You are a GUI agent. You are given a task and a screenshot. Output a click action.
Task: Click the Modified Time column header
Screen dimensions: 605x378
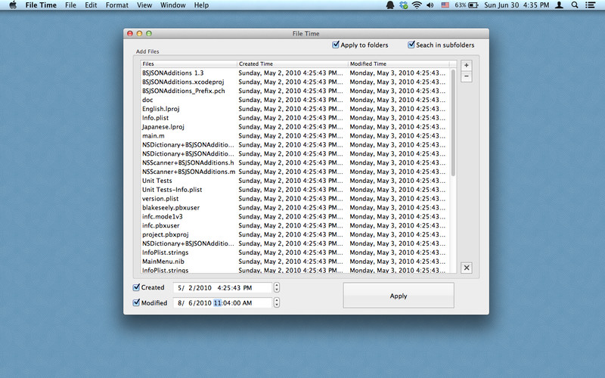tap(399, 64)
